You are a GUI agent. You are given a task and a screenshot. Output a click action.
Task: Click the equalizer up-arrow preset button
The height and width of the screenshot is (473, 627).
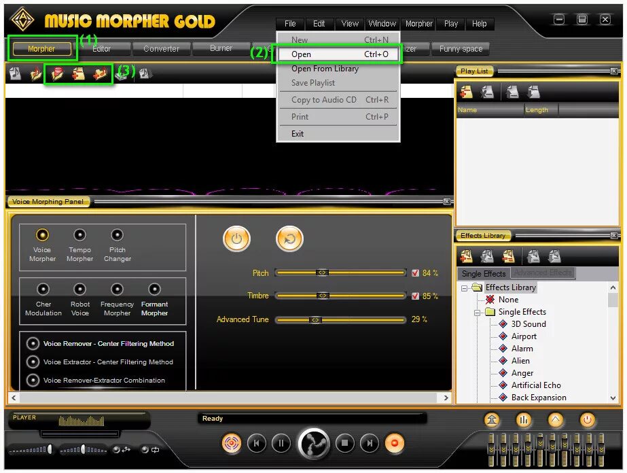[556, 420]
